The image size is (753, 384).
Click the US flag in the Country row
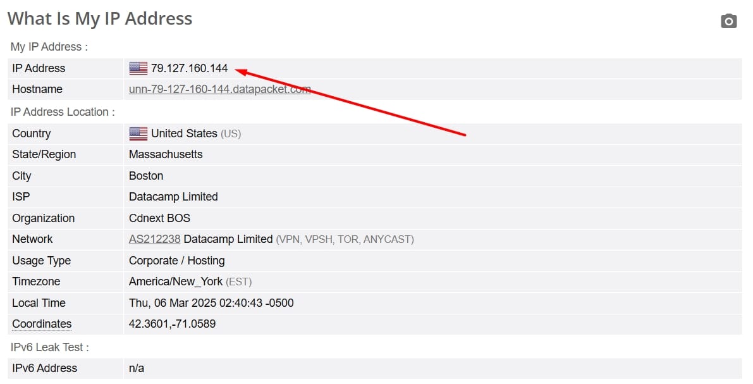point(138,133)
